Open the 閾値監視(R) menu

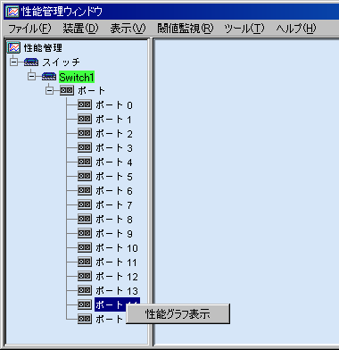(186, 29)
